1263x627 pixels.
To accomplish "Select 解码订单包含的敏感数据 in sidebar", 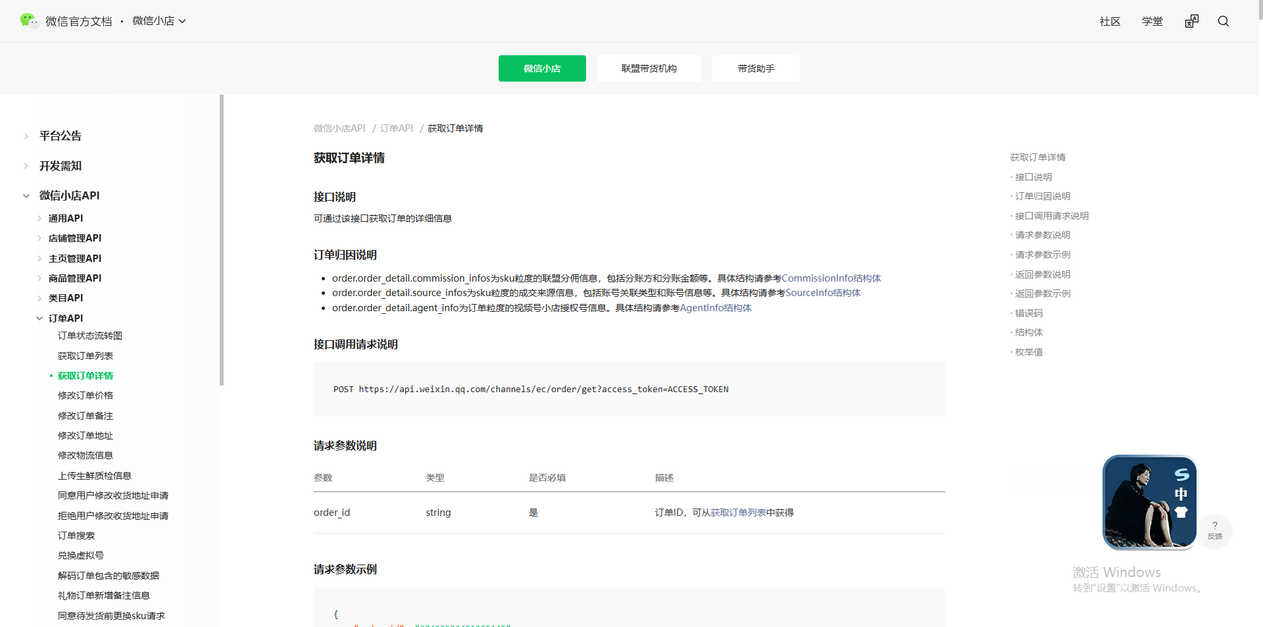I will coord(109,576).
